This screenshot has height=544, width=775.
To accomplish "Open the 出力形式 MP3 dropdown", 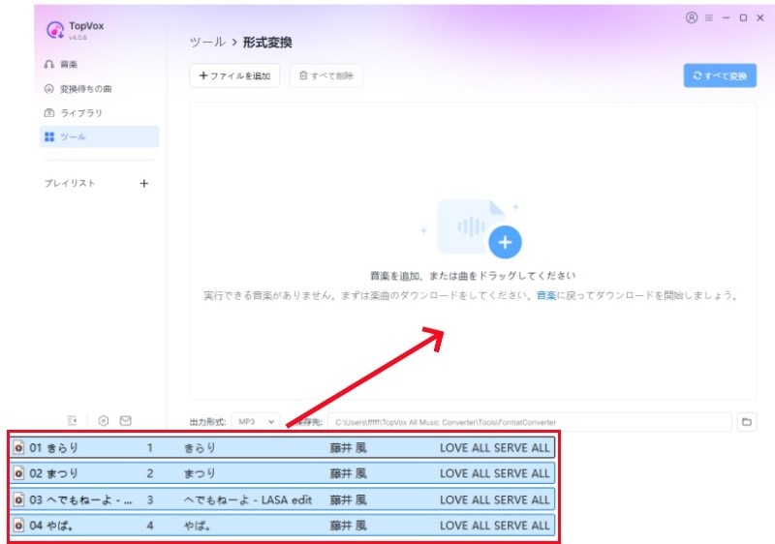I will coord(256,422).
